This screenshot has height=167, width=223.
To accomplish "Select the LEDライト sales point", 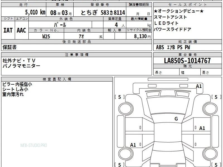I will [166, 23].
